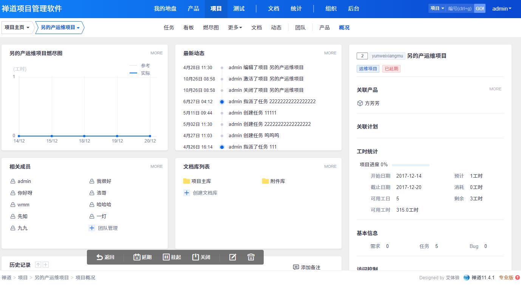Expand the 项目主页 dropdown

click(17, 28)
